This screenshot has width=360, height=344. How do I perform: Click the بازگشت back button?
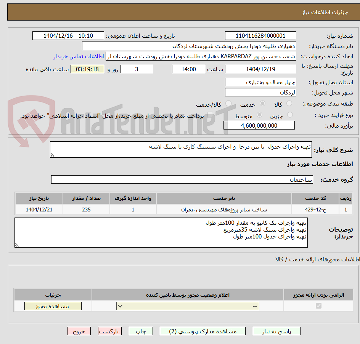(109, 331)
